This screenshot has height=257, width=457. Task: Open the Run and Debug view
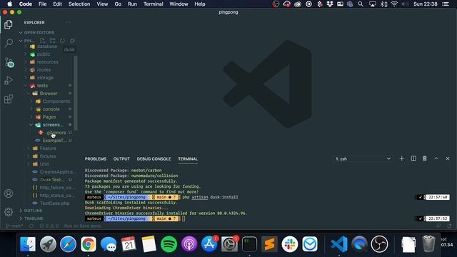(x=9, y=81)
